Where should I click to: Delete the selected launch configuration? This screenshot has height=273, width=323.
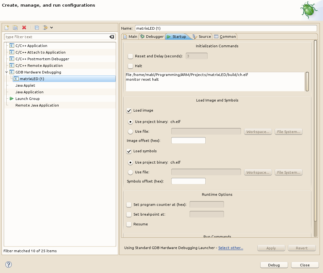click(24, 27)
